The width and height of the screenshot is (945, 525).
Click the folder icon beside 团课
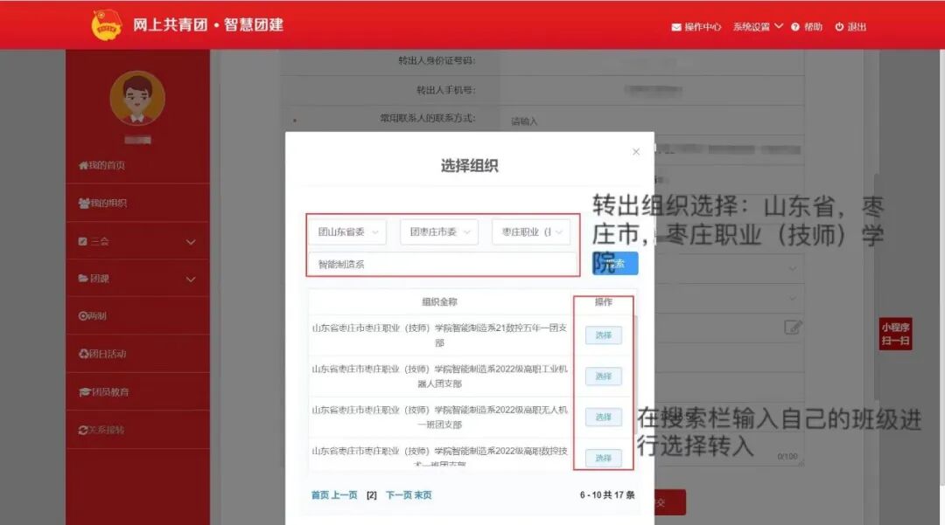pos(83,279)
